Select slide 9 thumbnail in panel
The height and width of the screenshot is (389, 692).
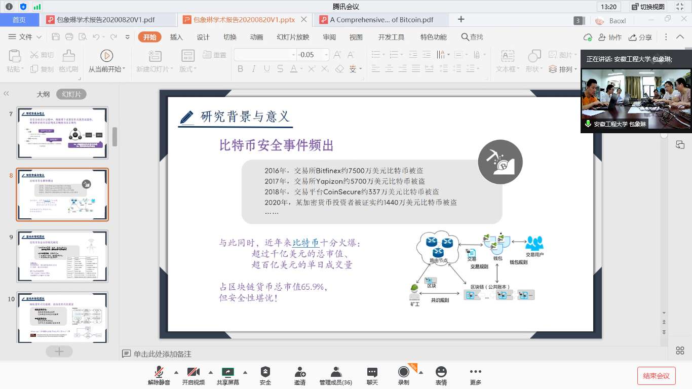tap(62, 256)
